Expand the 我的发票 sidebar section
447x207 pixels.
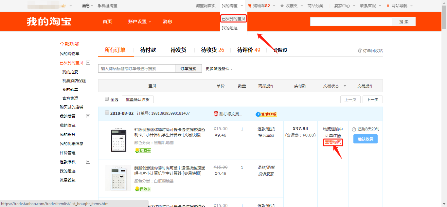[x=88, y=116]
